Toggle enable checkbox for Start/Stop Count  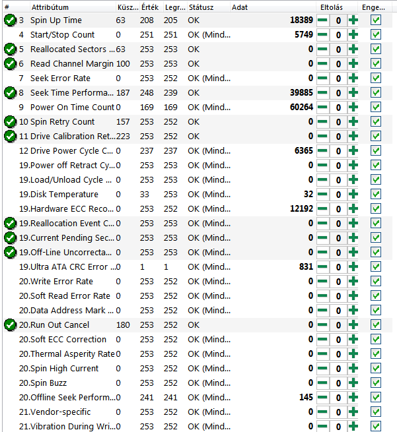(x=376, y=35)
